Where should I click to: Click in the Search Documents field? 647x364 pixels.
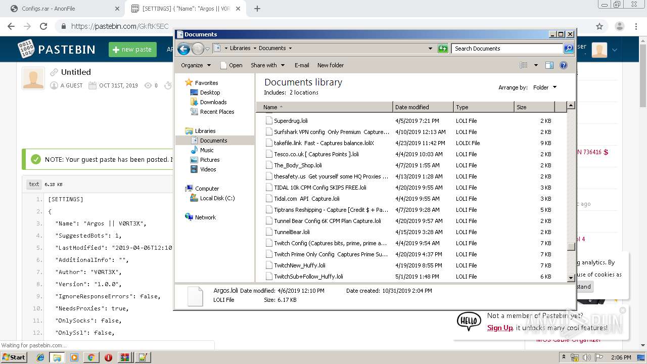point(507,49)
